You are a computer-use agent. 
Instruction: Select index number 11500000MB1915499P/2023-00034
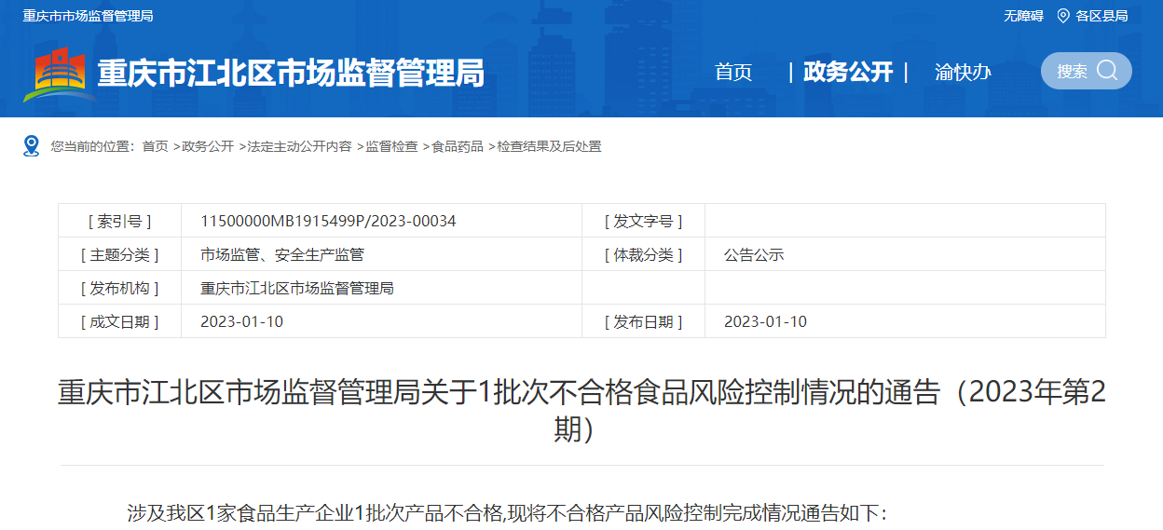(x=328, y=221)
